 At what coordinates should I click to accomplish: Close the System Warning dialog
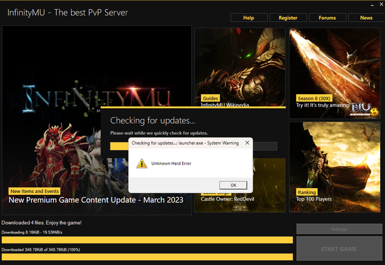click(x=247, y=142)
